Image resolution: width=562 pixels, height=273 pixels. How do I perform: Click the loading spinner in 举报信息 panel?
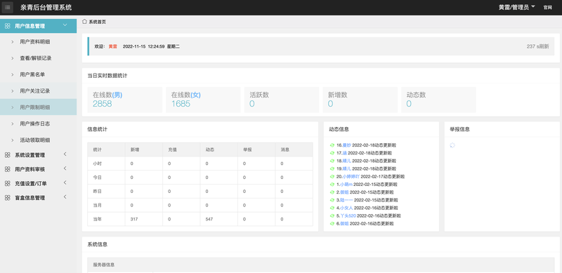tap(452, 145)
